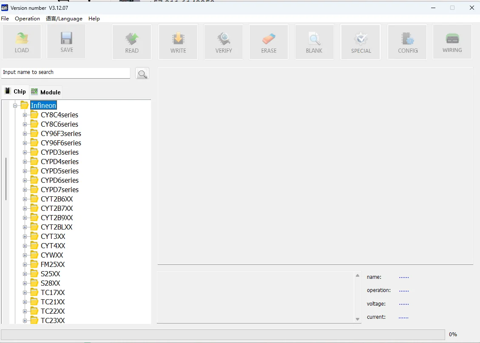
Task: Click the name value dots
Action: click(404, 278)
